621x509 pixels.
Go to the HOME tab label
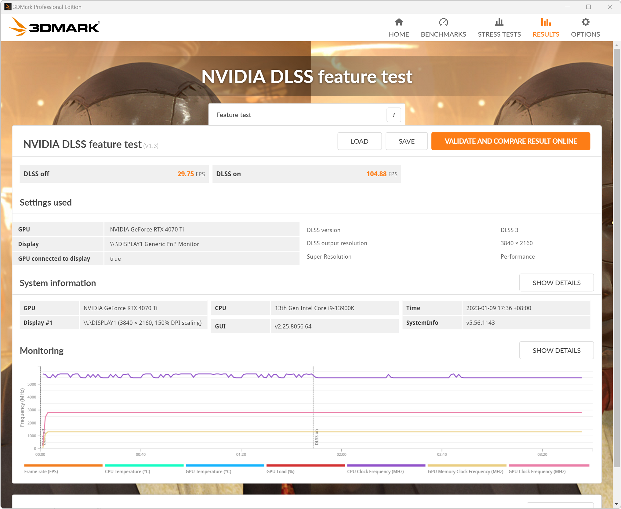399,34
